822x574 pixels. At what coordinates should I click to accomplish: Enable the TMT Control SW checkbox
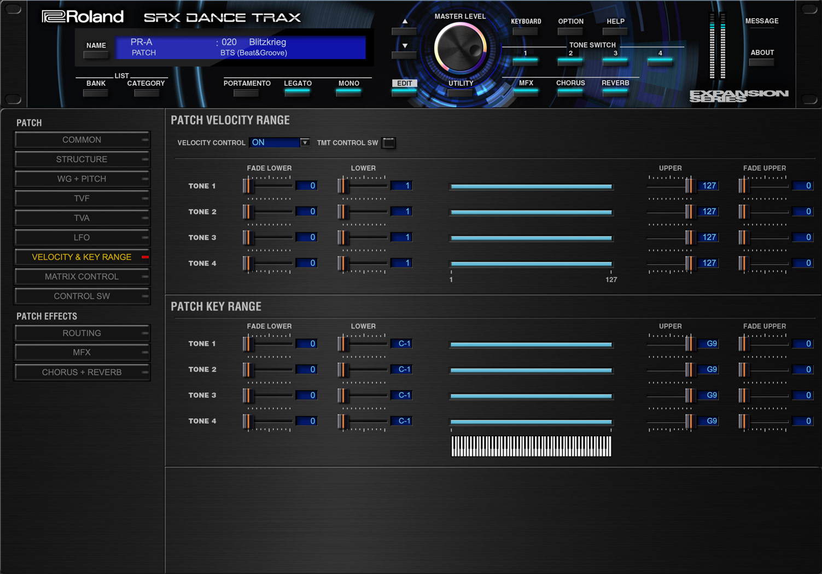tap(389, 143)
